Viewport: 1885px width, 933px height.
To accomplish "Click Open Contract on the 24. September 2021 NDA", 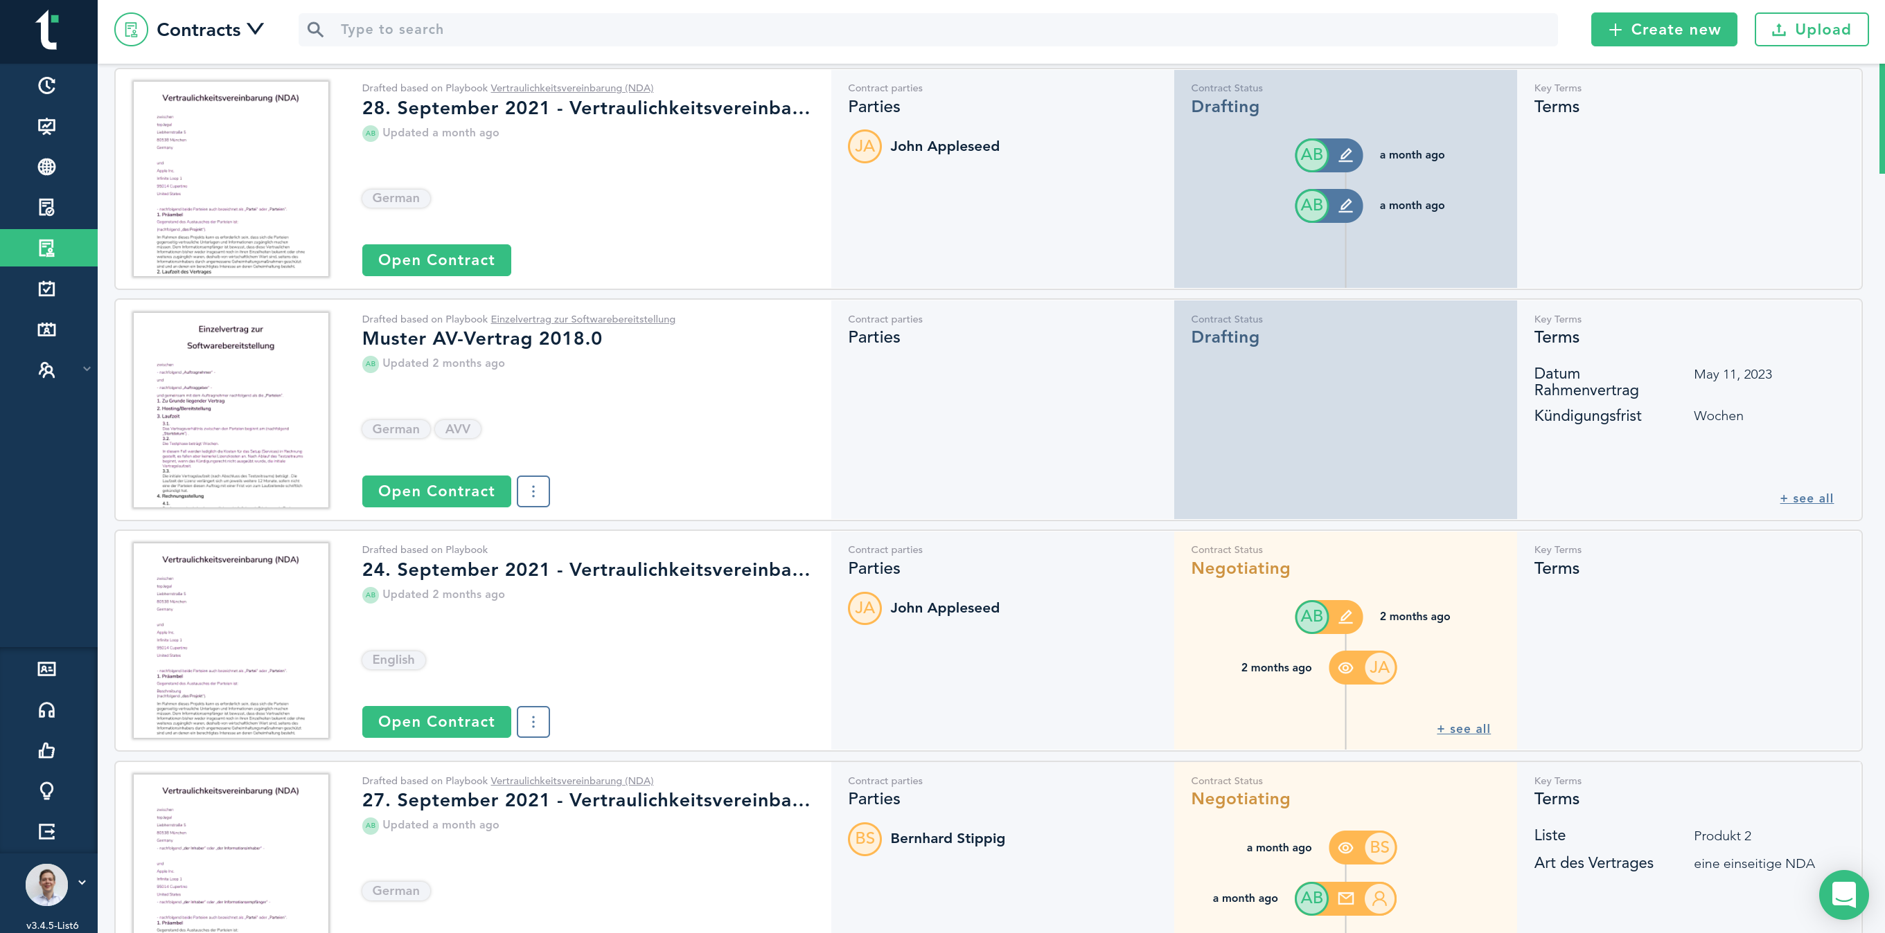I will click(436, 722).
